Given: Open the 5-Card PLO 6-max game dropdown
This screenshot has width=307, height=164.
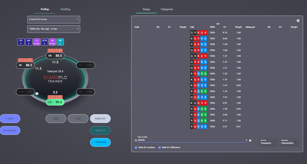Looking at the screenshot, I should (54, 19).
